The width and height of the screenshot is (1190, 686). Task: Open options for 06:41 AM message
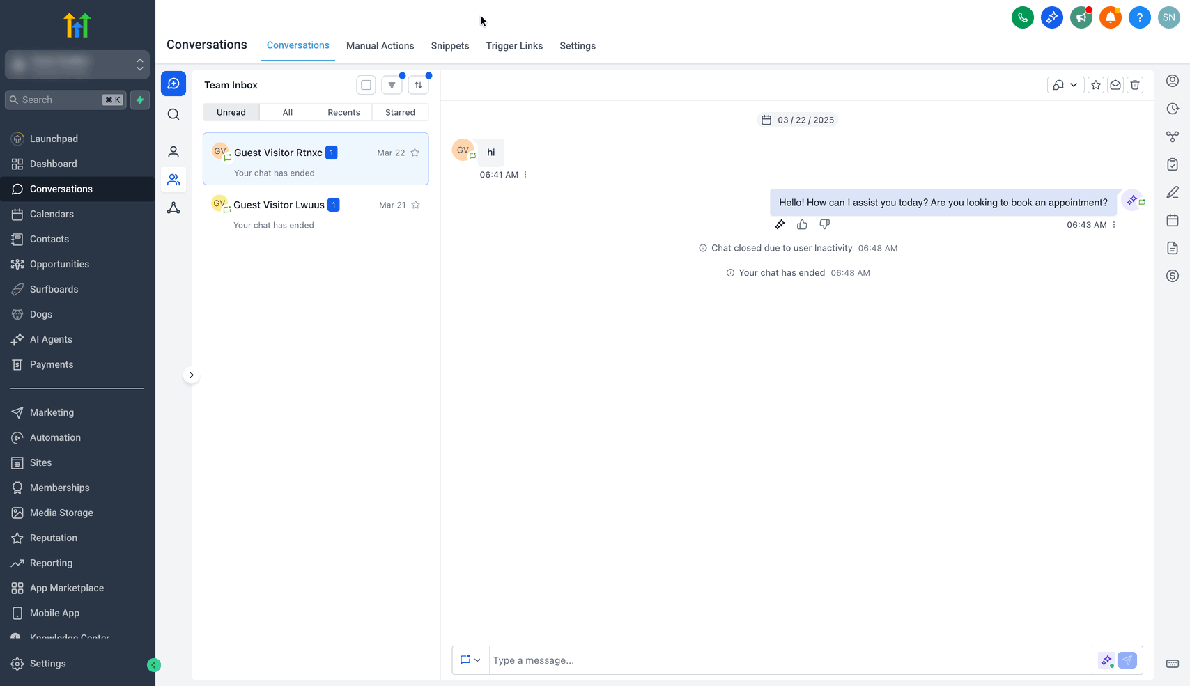pos(525,175)
